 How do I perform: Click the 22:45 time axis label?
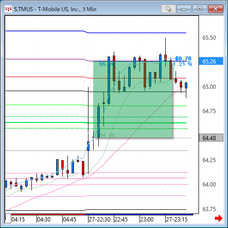tap(121, 220)
